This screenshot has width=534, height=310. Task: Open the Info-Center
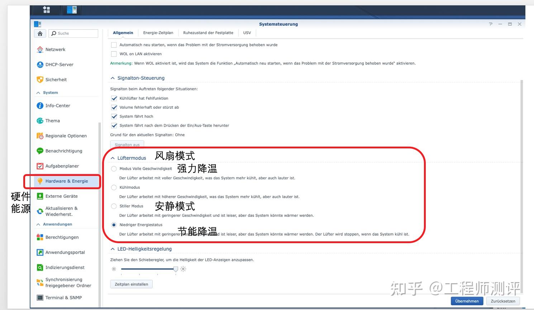[57, 105]
